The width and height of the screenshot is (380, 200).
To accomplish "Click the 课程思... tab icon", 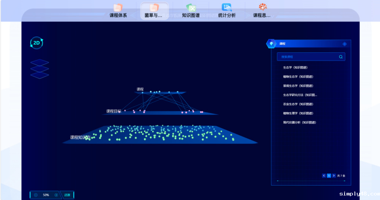I will pos(262,7).
